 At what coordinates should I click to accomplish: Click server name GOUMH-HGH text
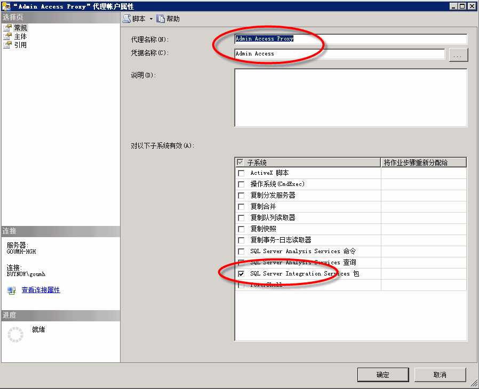click(21, 252)
